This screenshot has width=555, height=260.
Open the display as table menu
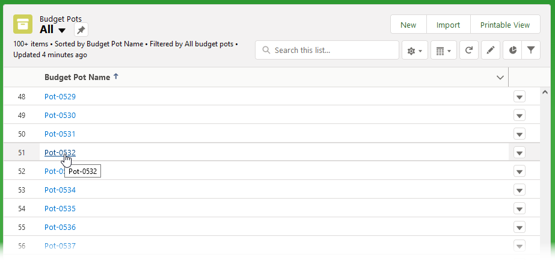[x=444, y=51]
